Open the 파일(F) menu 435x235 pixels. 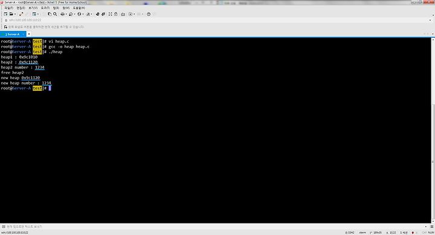click(x=8, y=8)
